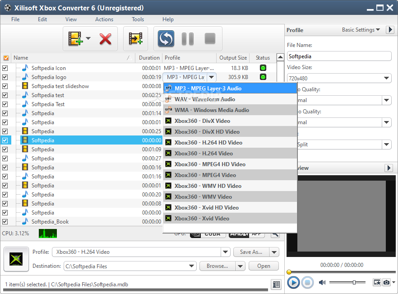Open the Tools menu

138,19
